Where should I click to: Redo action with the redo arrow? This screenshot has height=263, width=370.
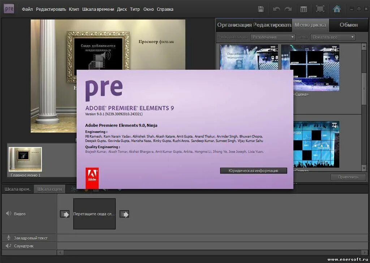coord(288,9)
